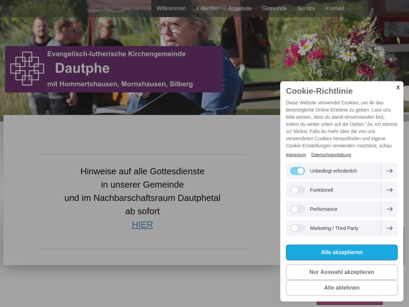The height and width of the screenshot is (307, 409).
Task: Decline all cookies with Alle ablehnen
Action: coord(342,288)
